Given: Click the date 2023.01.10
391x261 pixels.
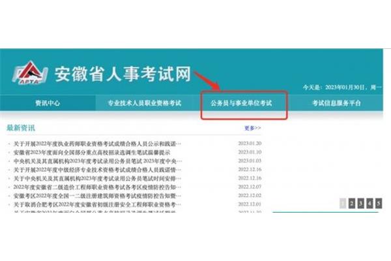Looking at the screenshot, I should click(x=250, y=152).
